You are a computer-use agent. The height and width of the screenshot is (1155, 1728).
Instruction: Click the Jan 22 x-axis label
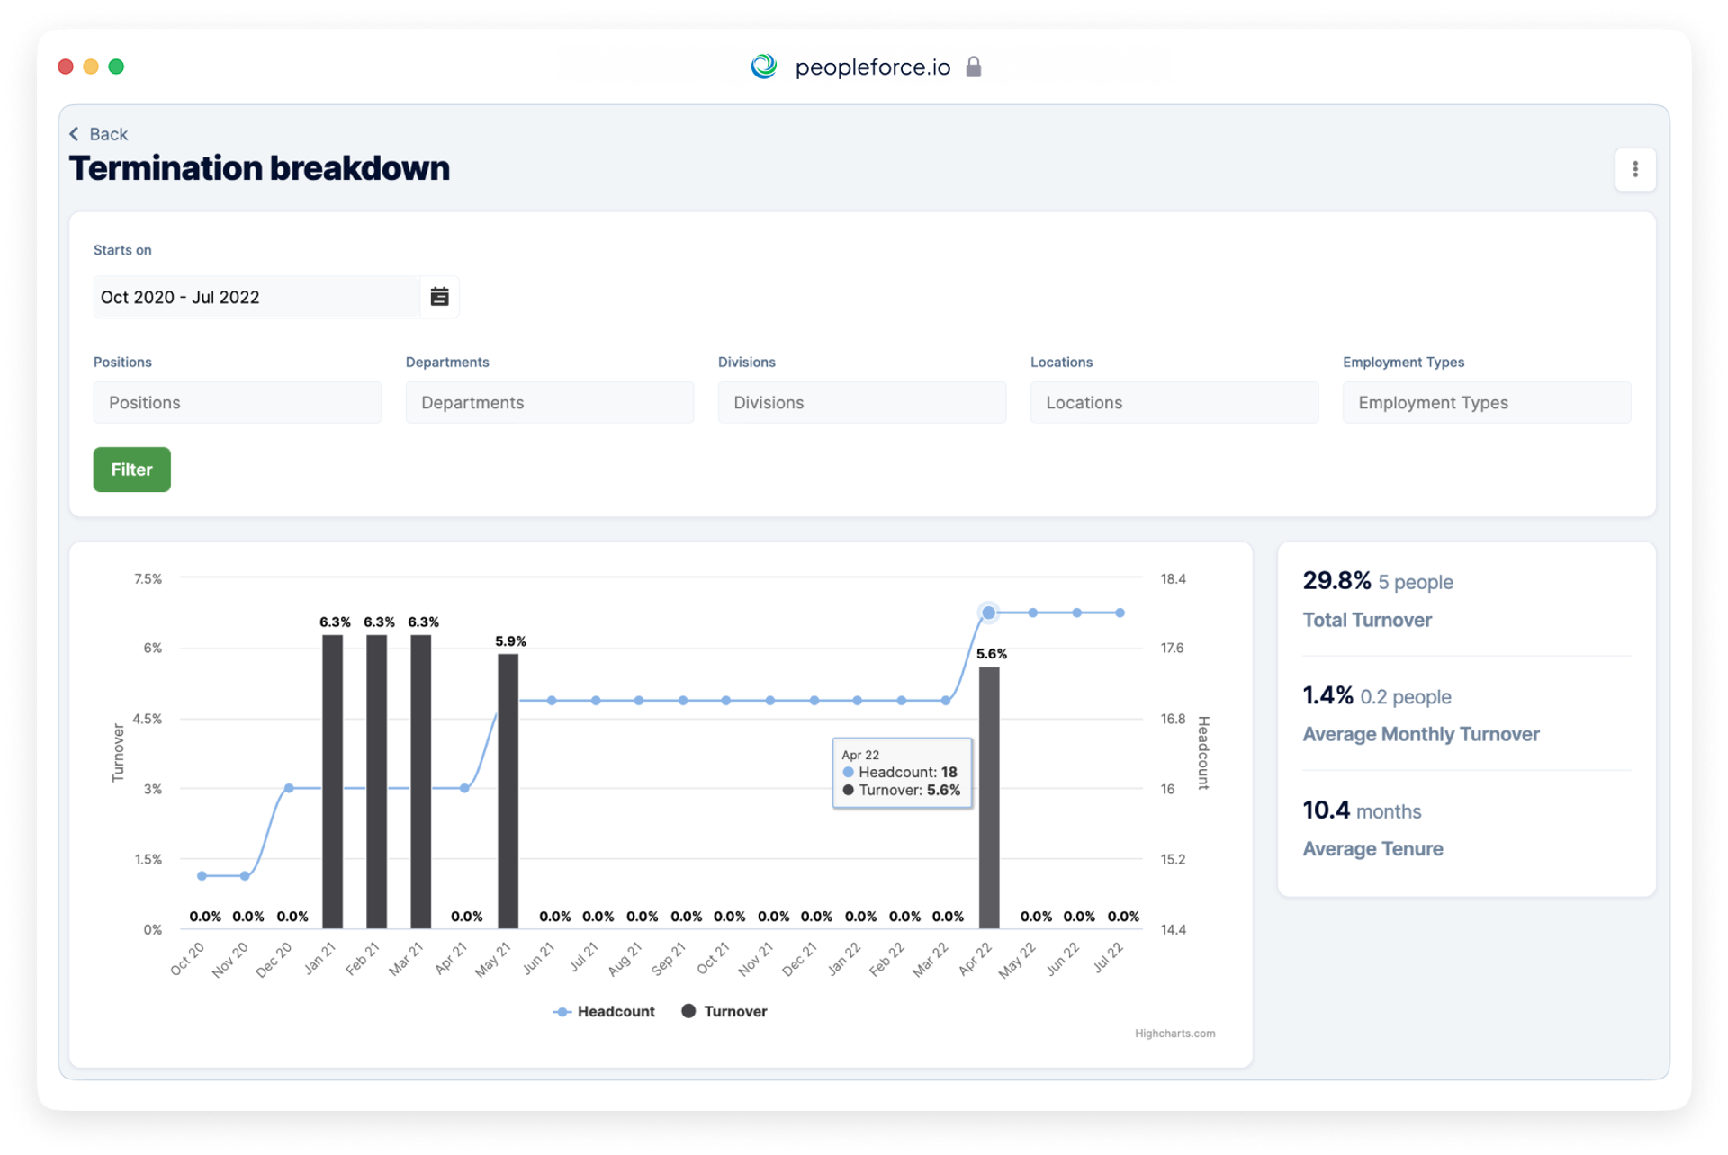(844, 959)
